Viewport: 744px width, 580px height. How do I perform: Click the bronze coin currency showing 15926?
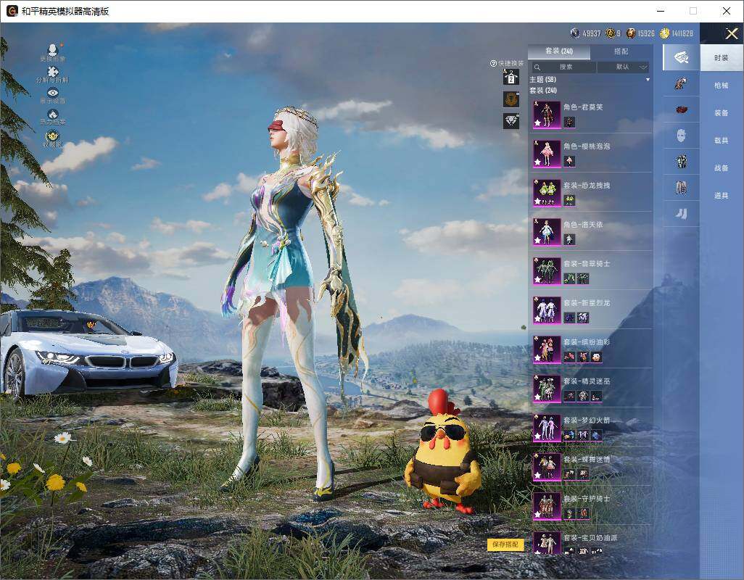(x=631, y=33)
